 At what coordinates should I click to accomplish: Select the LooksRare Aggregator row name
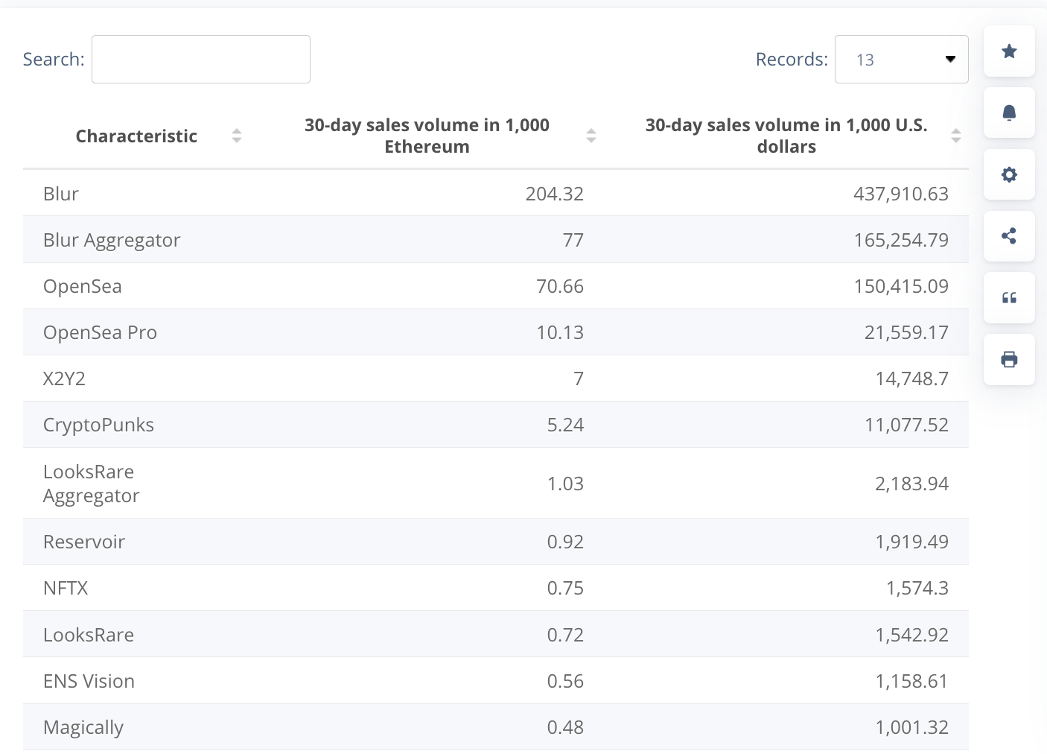[x=92, y=484]
